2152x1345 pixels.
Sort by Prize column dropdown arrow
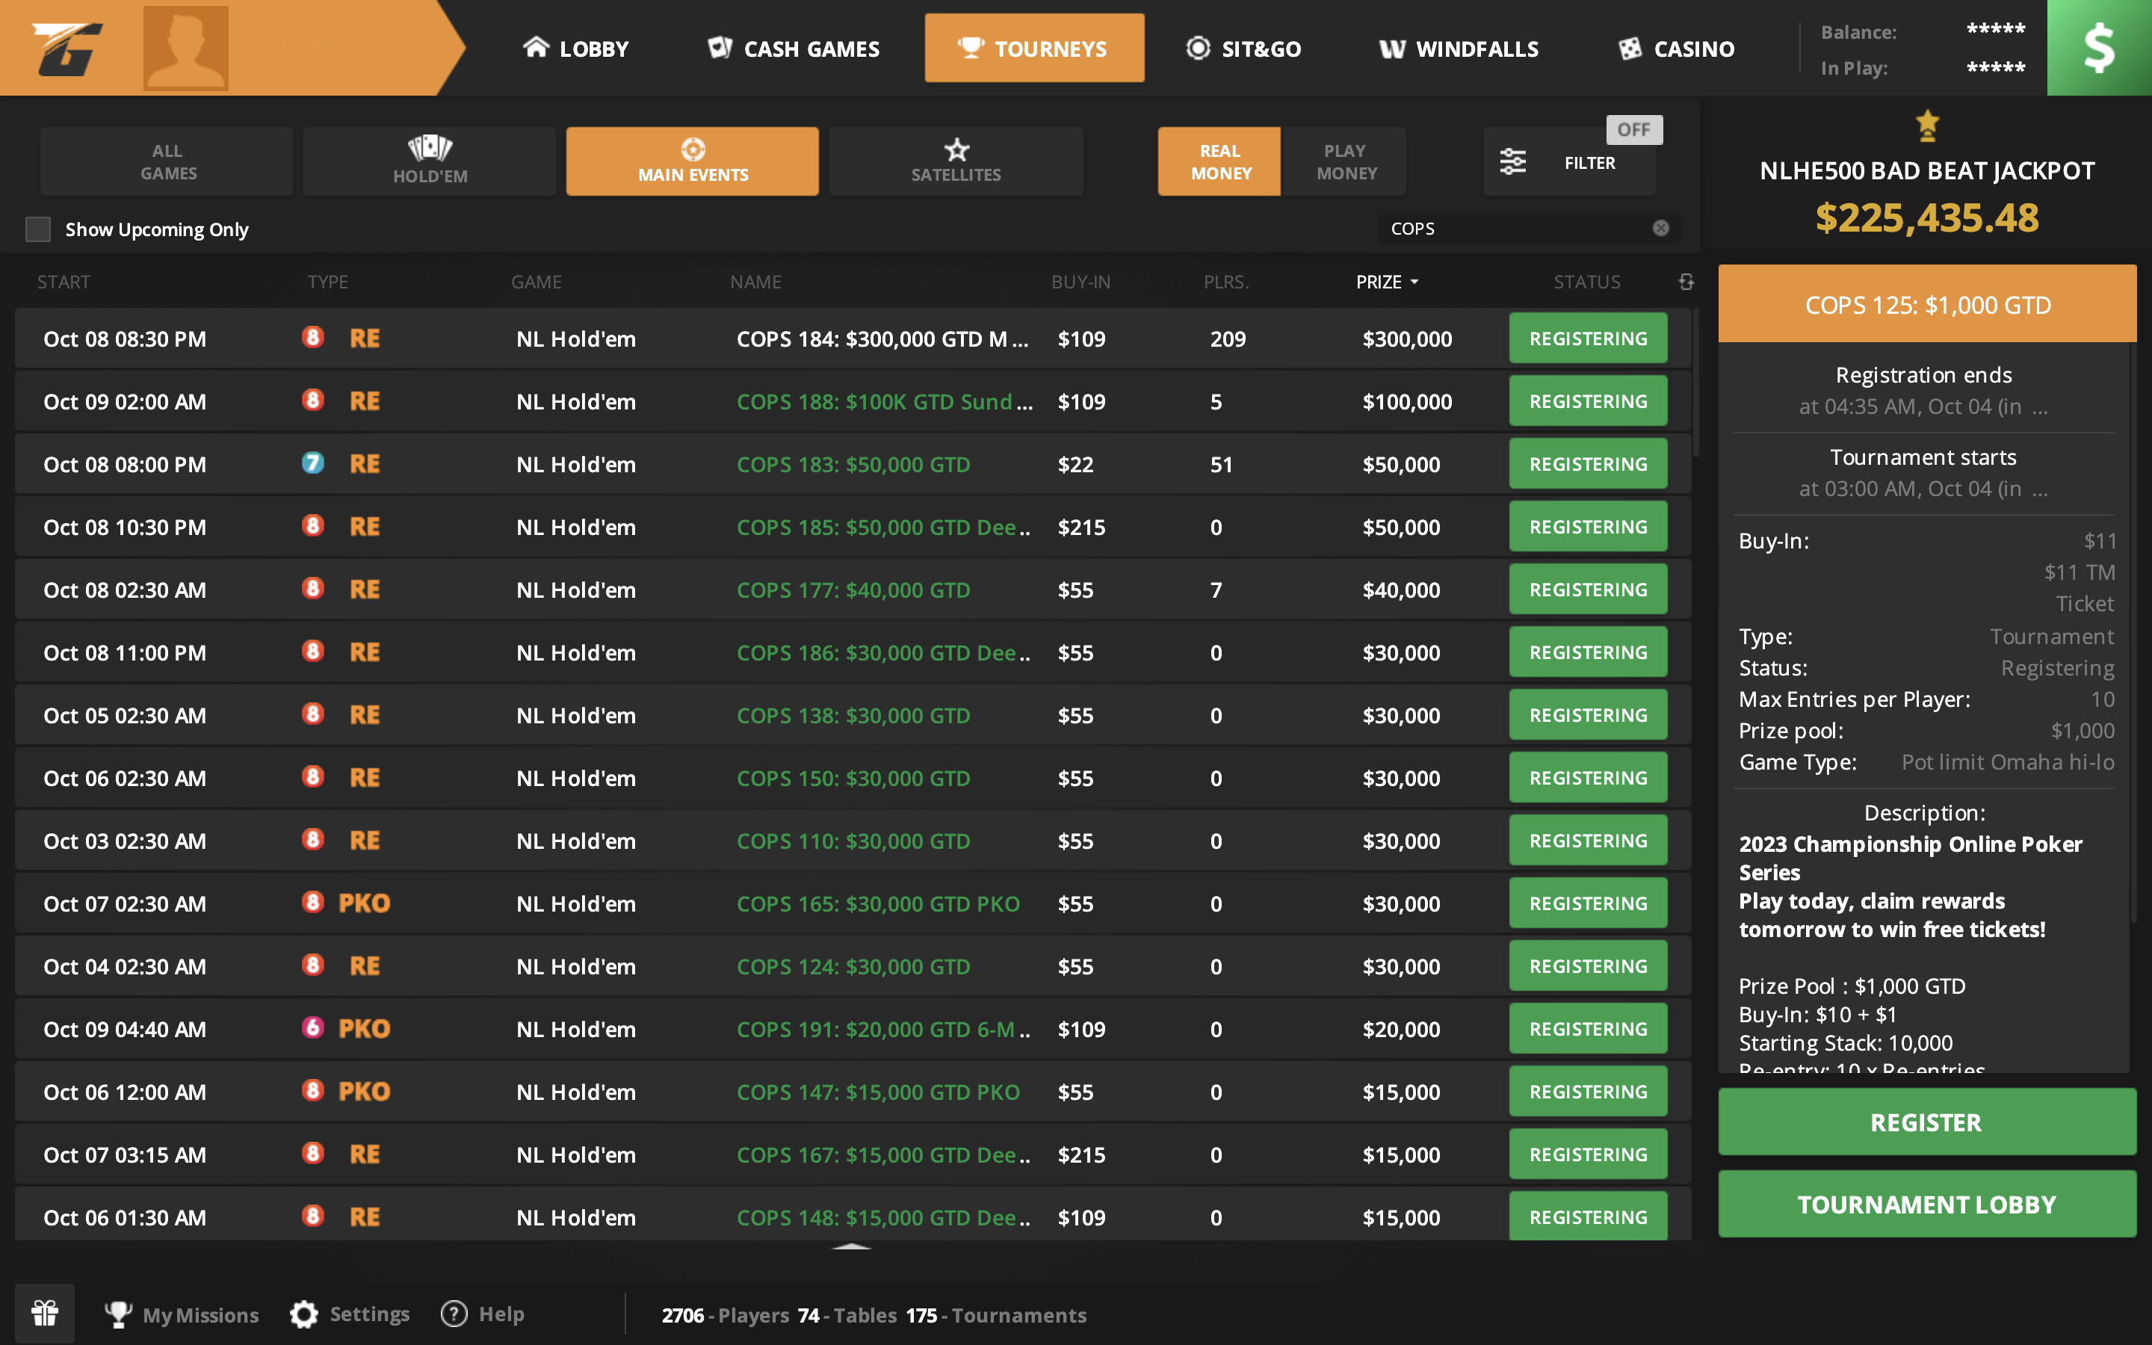pyautogui.click(x=1414, y=282)
